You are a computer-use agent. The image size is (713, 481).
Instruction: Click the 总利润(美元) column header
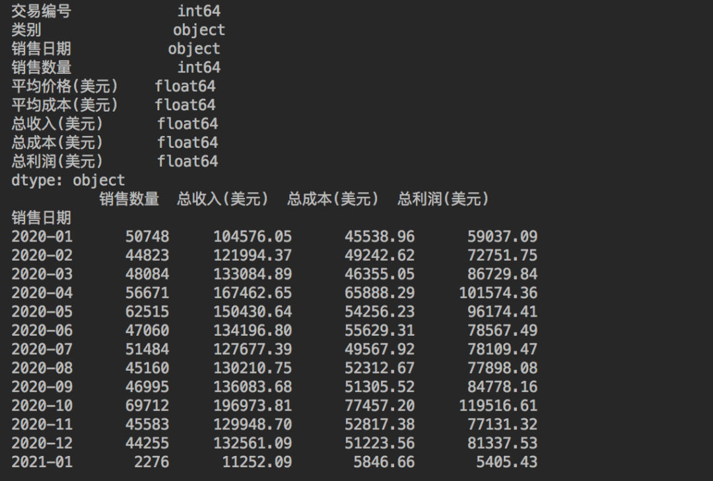443,199
